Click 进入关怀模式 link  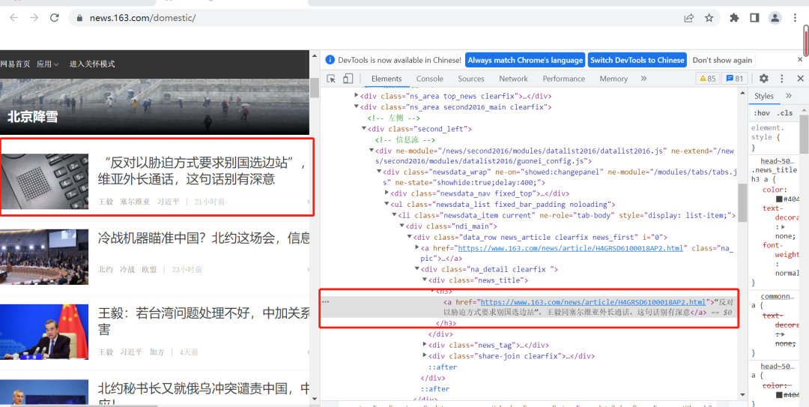[x=92, y=64]
